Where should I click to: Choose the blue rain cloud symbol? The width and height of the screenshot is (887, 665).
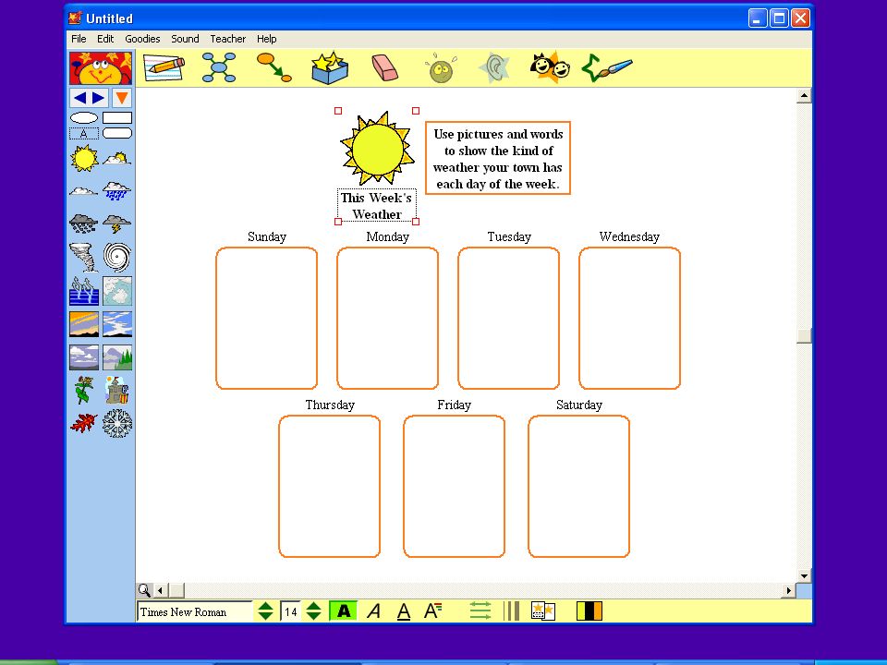[x=117, y=191]
